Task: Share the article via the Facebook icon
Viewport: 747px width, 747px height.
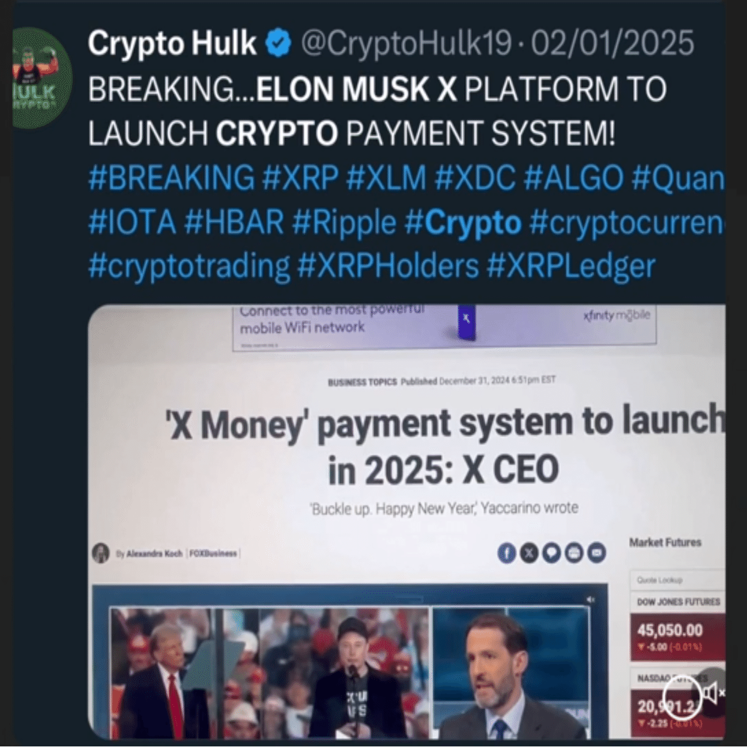Action: point(506,552)
